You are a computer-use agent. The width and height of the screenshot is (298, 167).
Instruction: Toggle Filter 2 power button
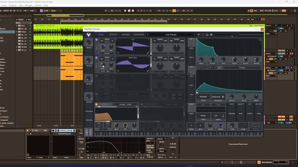coord(142,104)
